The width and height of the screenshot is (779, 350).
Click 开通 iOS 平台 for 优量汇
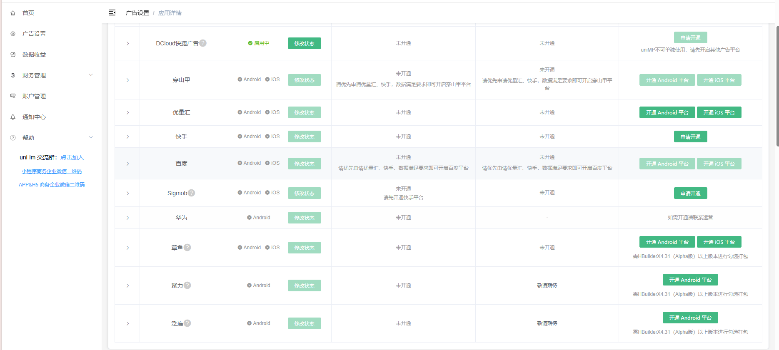(x=719, y=112)
